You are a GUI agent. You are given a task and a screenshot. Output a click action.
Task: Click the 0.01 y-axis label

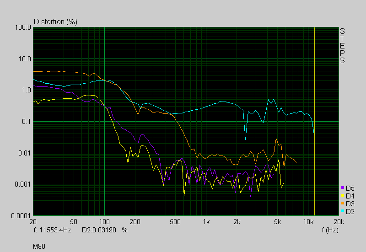tap(25, 153)
